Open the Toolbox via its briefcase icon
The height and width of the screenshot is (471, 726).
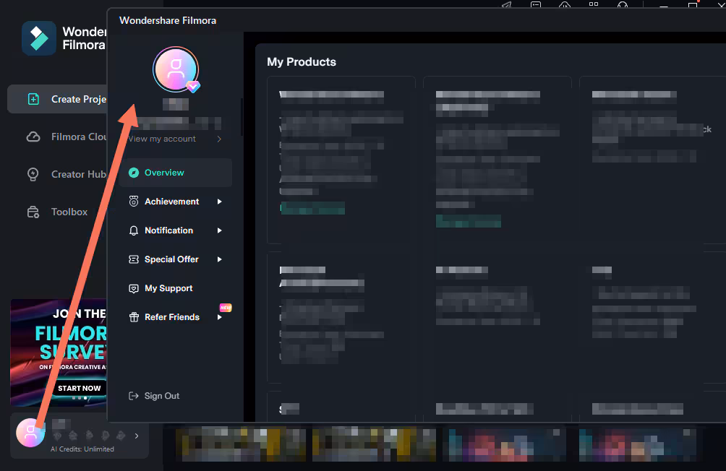33,212
